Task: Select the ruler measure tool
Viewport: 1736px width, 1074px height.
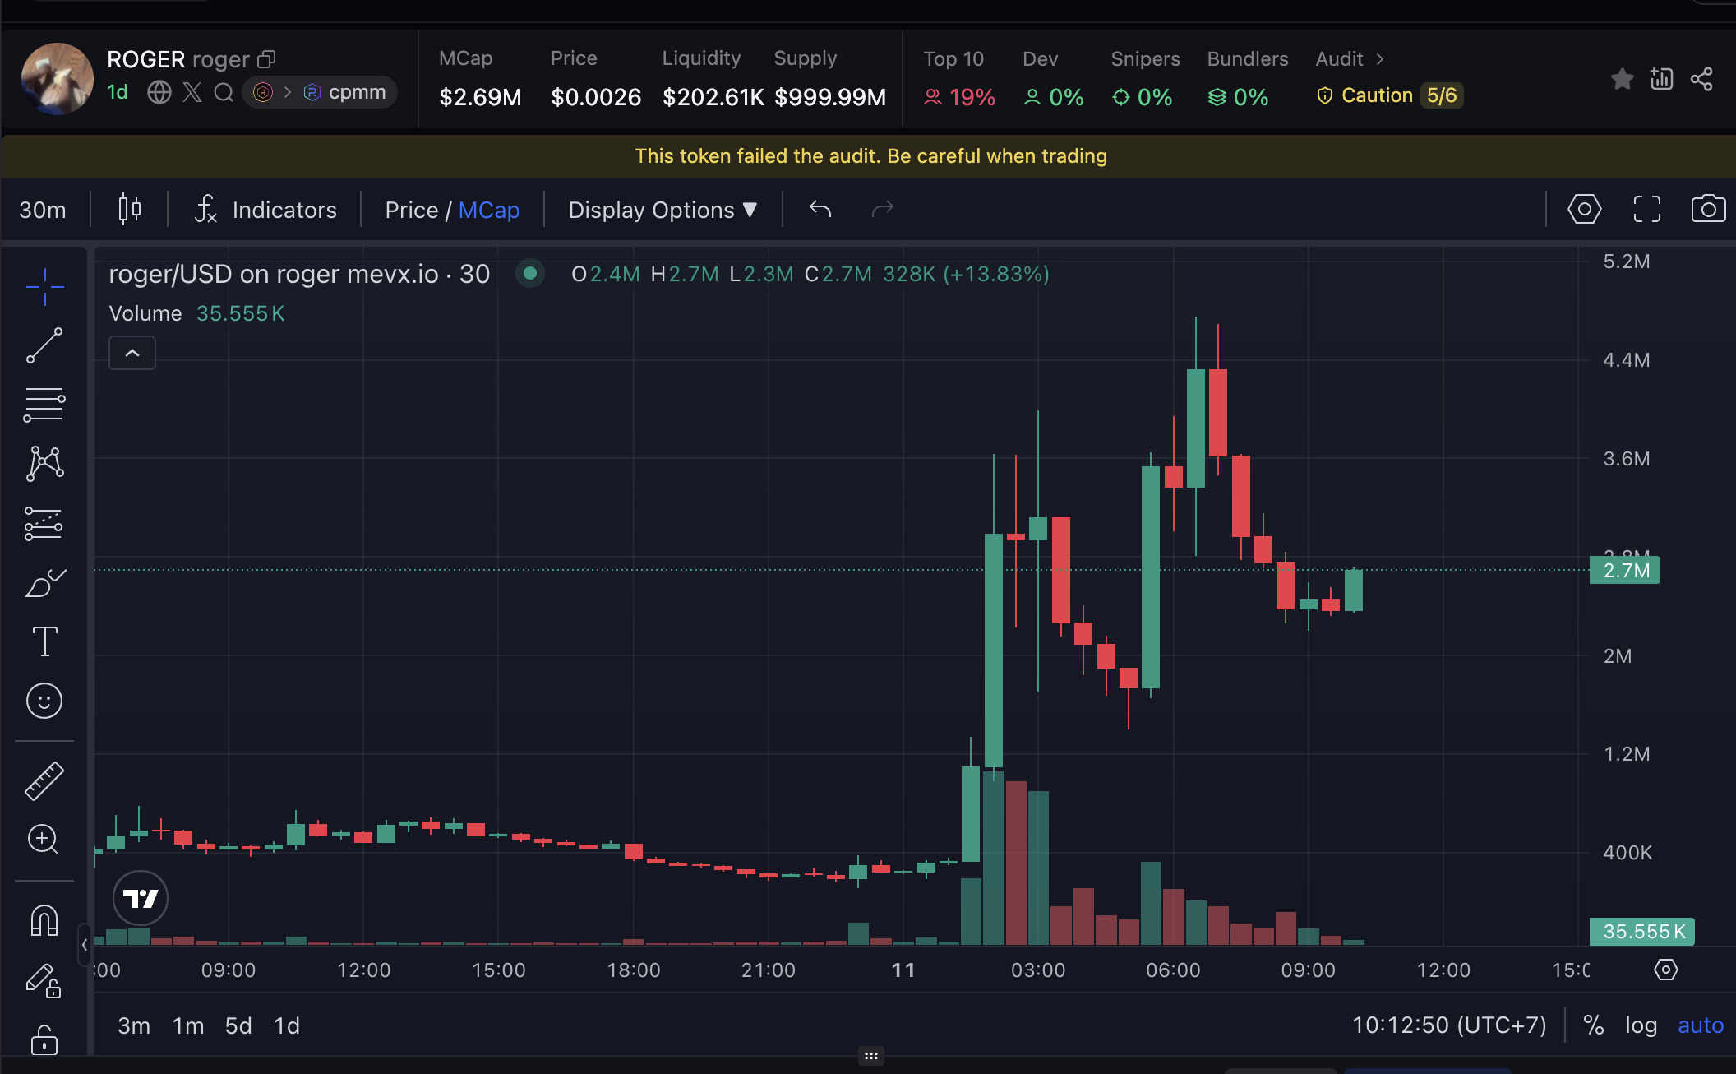Action: click(44, 781)
